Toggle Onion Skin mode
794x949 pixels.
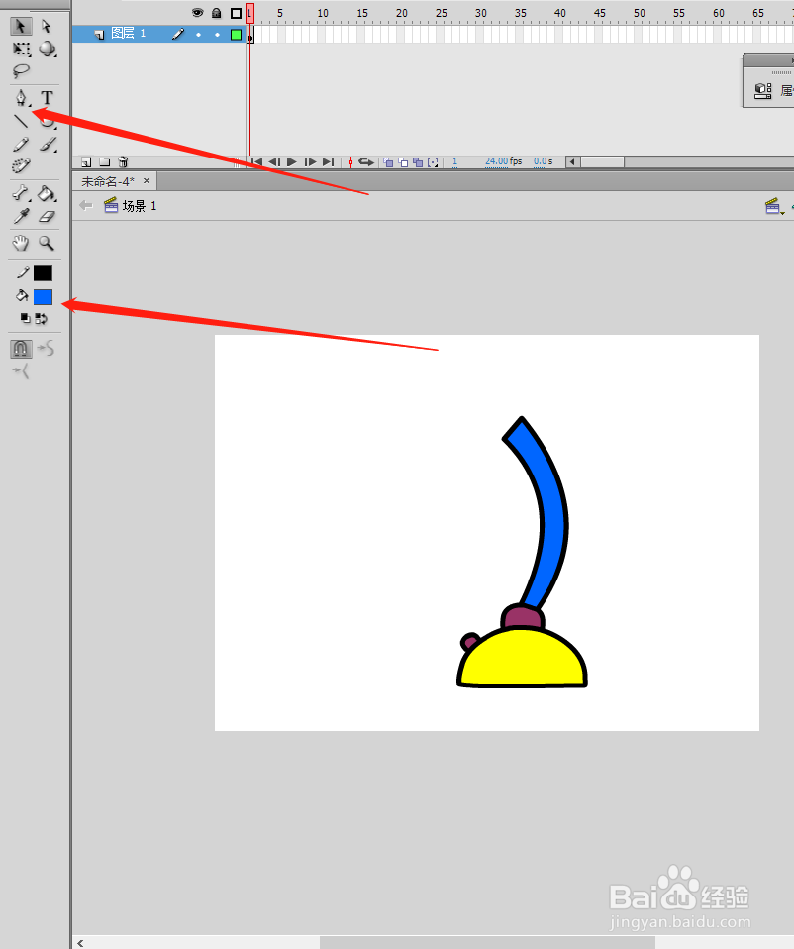coord(388,162)
